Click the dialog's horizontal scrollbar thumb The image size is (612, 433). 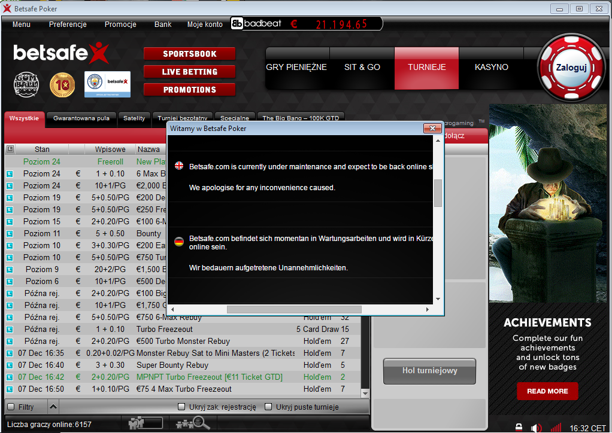coord(294,309)
